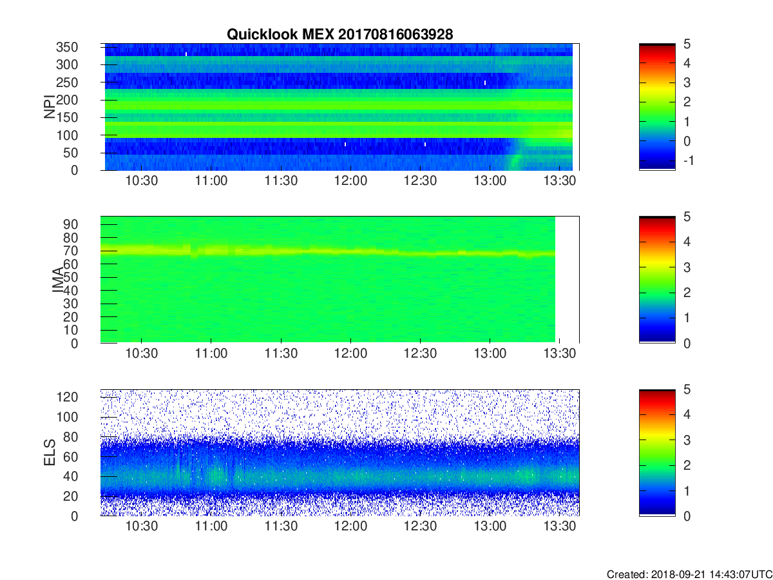The image size is (773, 580).
Task: Click the yellow band in the IMA spectrogram
Action: pos(328,251)
